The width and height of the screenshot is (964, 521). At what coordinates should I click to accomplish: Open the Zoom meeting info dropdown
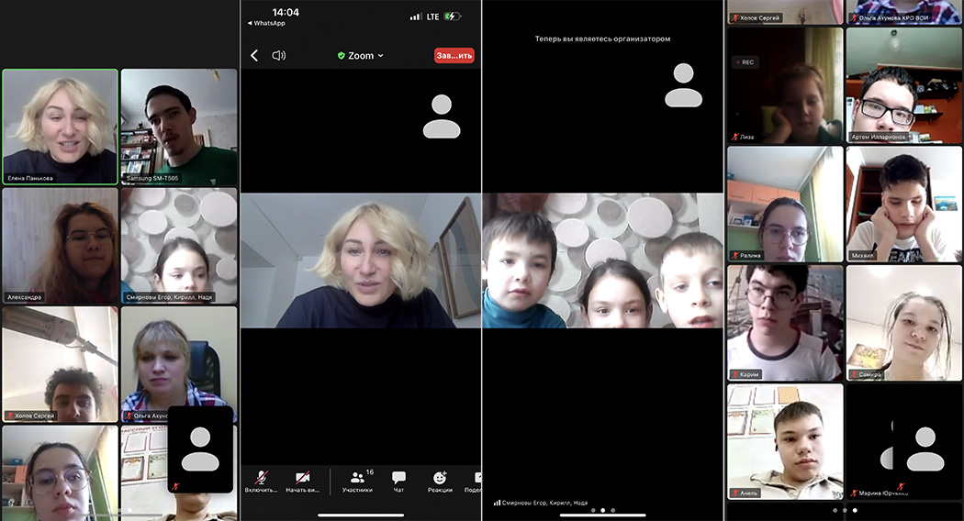click(360, 55)
